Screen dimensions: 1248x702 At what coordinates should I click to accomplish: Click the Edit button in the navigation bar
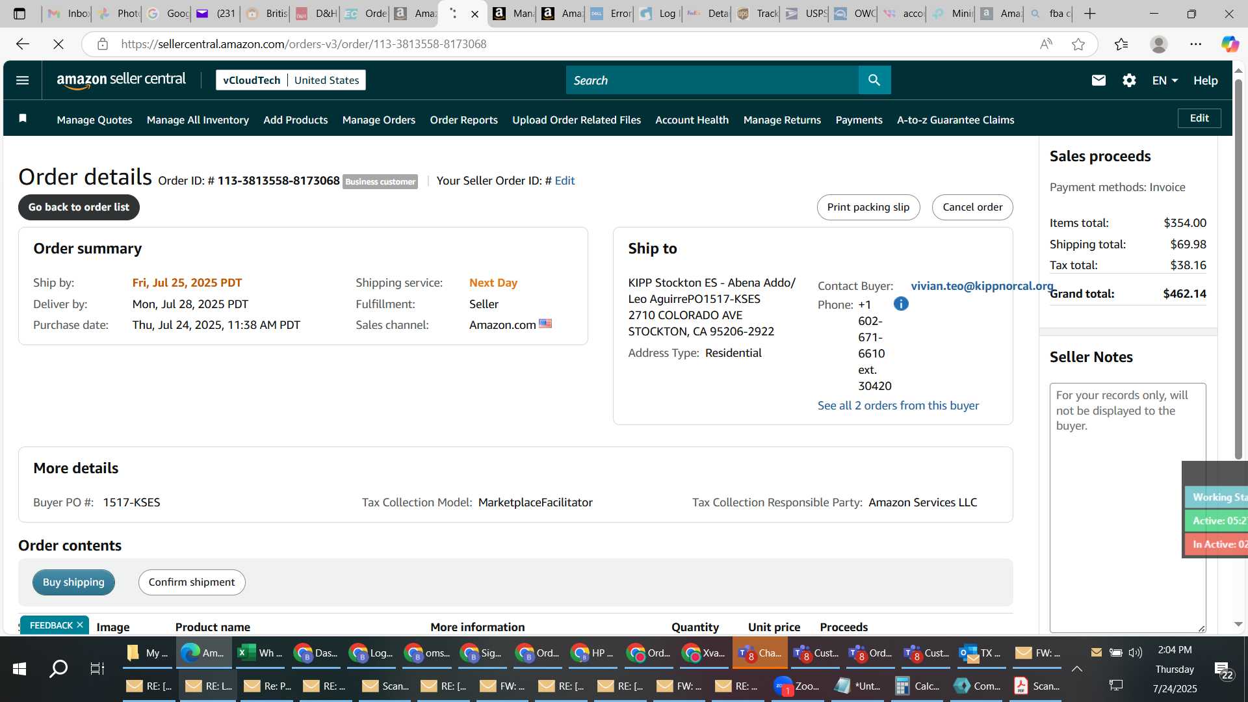coord(1199,118)
